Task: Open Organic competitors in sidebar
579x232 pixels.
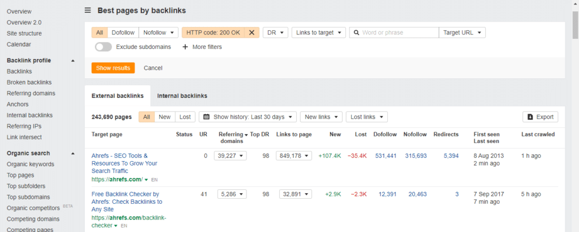Action: (x=33, y=208)
